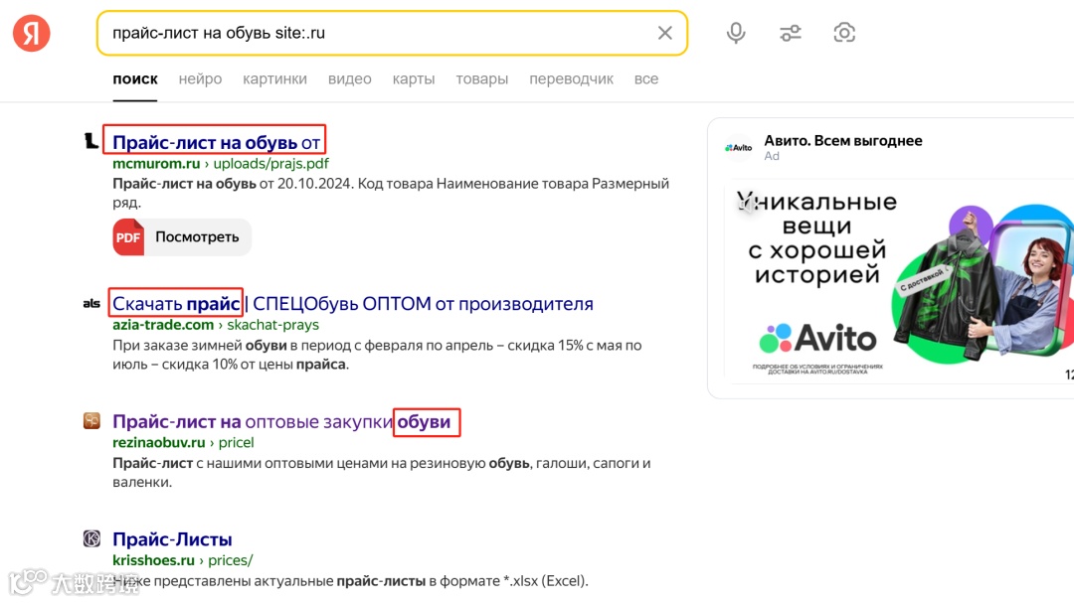Click the prices/ path link

pyautogui.click(x=230, y=560)
